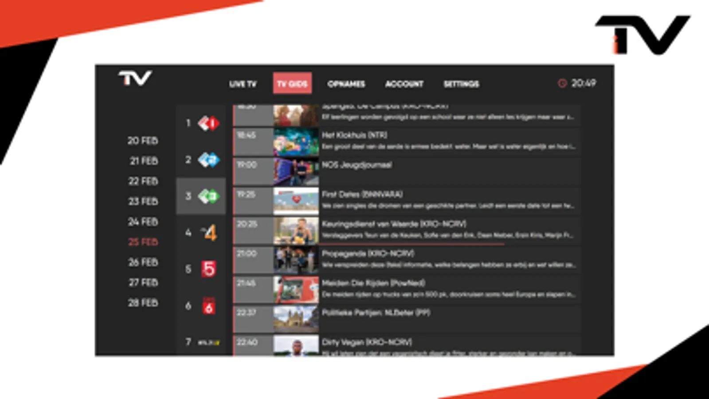
Task: Click the Het Klokhuis thumbnail
Action: tap(296, 142)
